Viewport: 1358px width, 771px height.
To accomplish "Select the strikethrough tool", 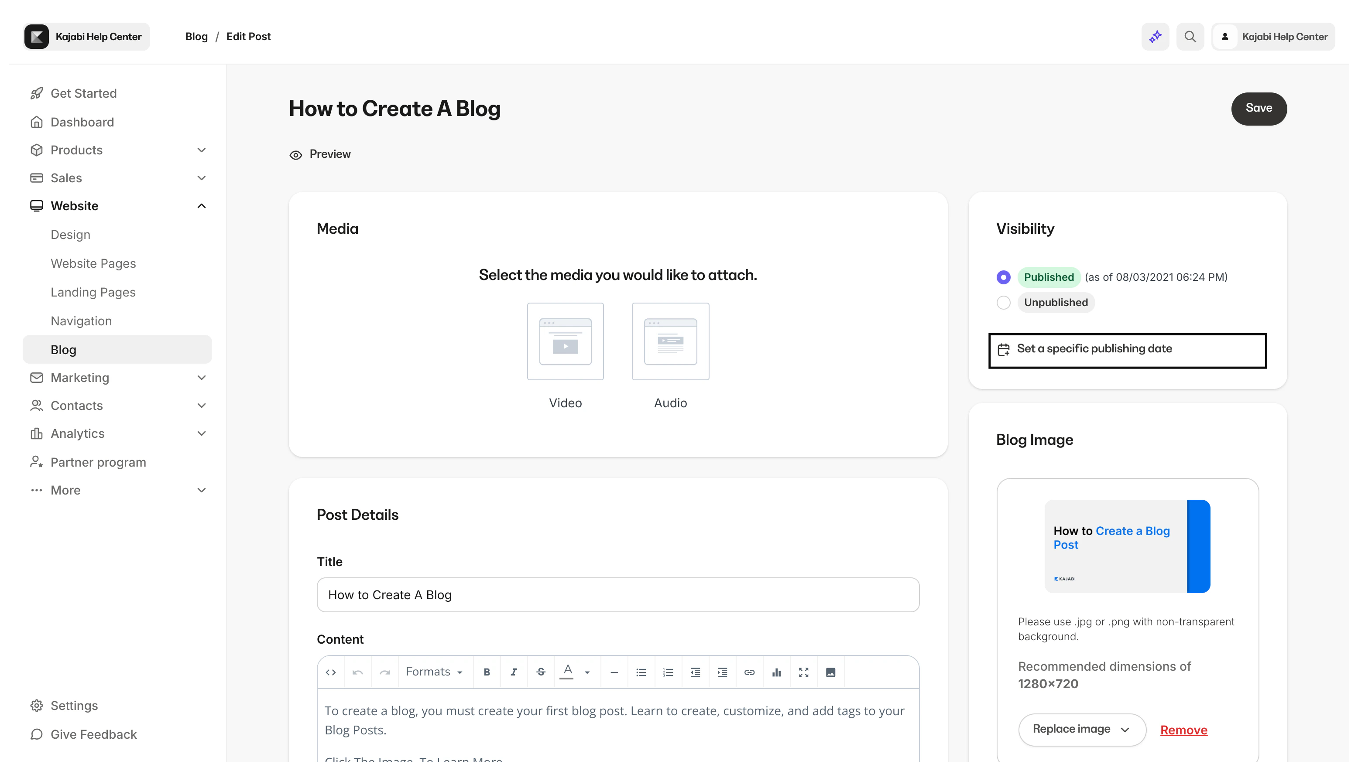I will pos(540,672).
